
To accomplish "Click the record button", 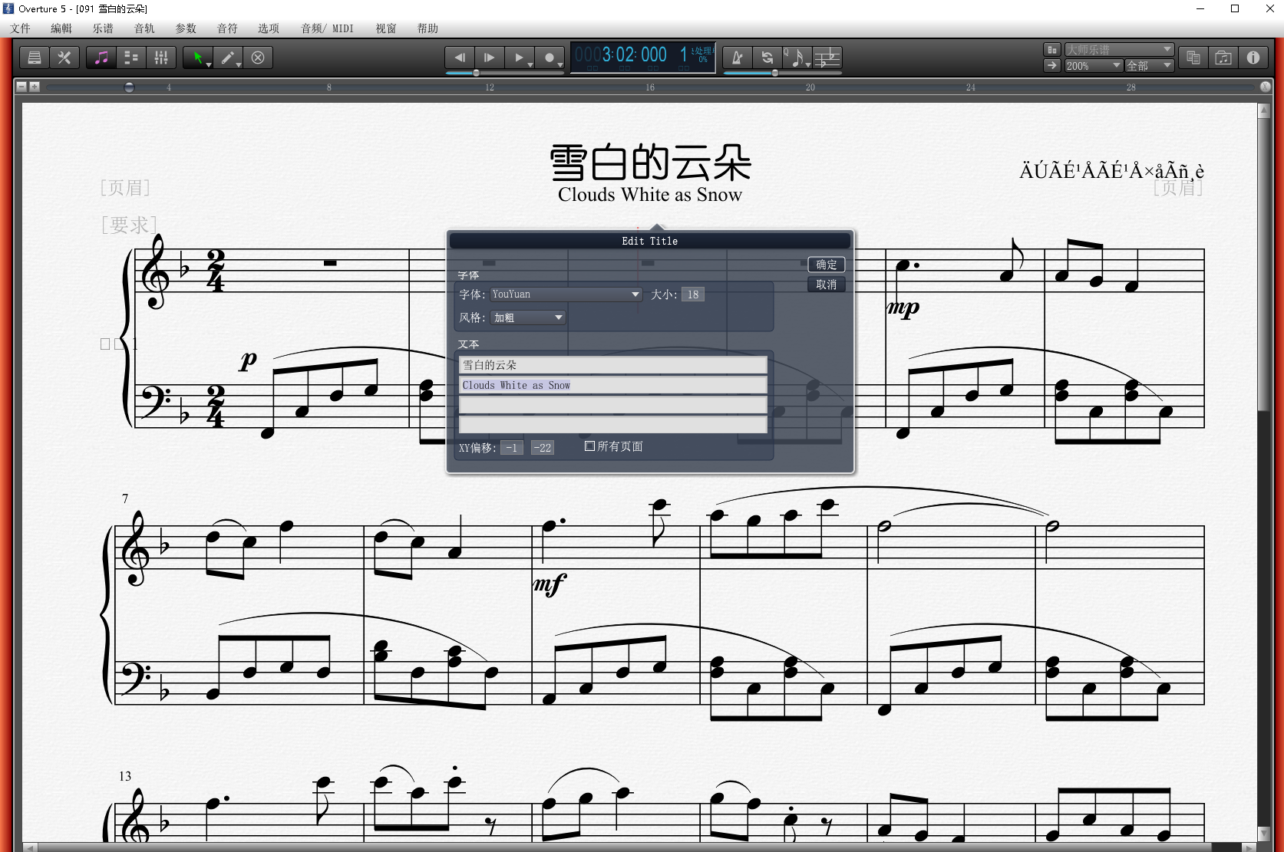I will (549, 58).
